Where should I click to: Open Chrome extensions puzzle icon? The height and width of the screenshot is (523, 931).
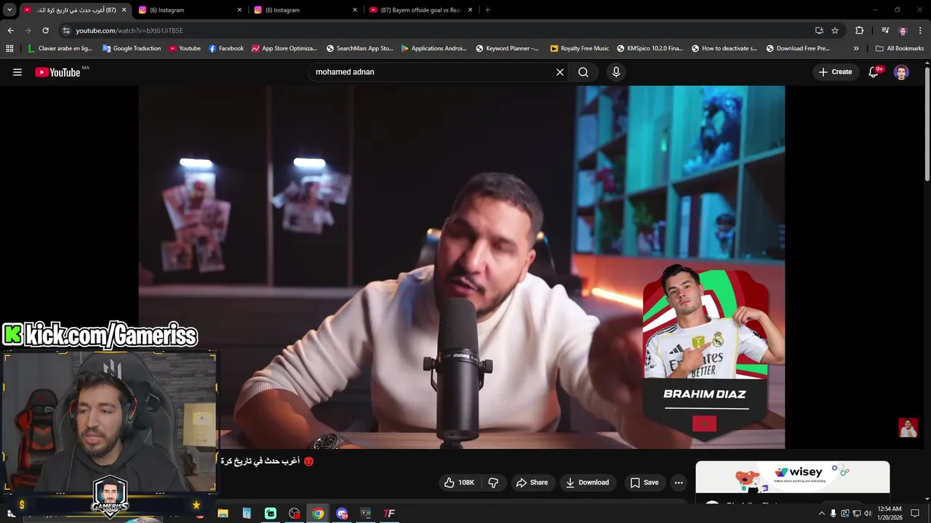pyautogui.click(x=859, y=31)
